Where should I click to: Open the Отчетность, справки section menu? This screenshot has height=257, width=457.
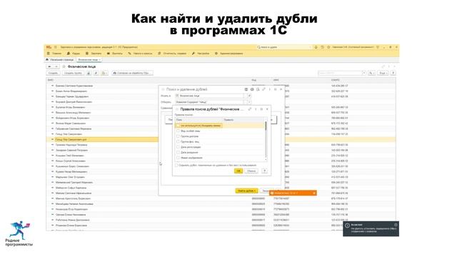coord(172,54)
